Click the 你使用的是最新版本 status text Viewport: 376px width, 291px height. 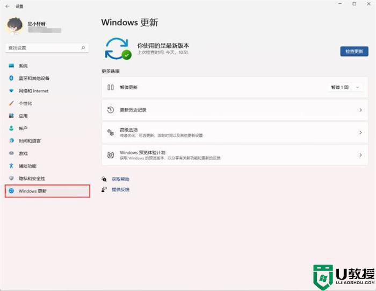163,46
